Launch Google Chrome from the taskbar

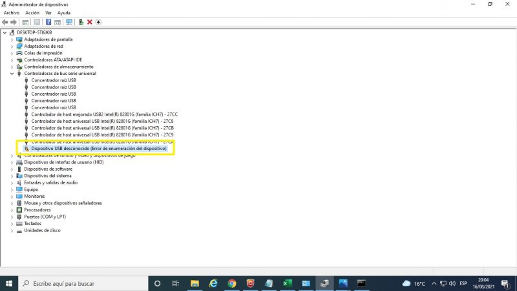tap(232, 283)
